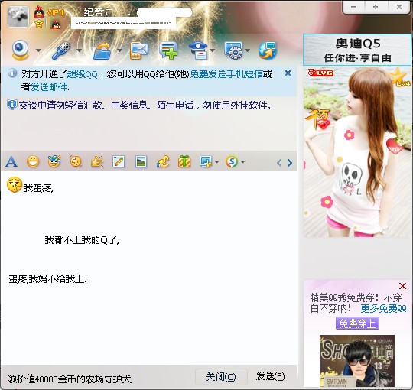This screenshot has height=390, width=413.
Task: Send a gift with the gift box icon
Action: click(184, 161)
